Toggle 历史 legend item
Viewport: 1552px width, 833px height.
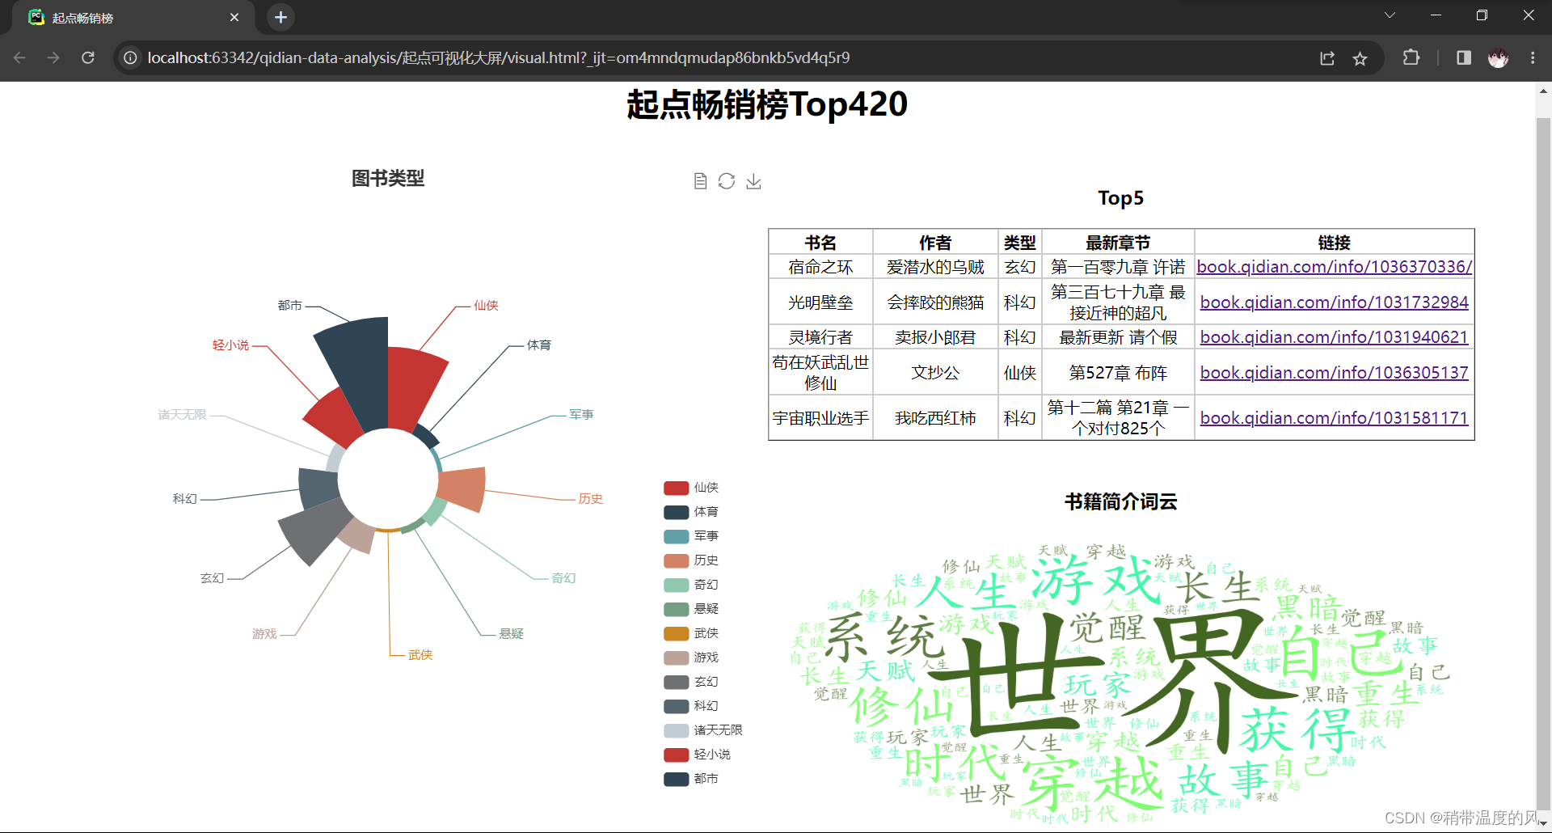click(691, 560)
